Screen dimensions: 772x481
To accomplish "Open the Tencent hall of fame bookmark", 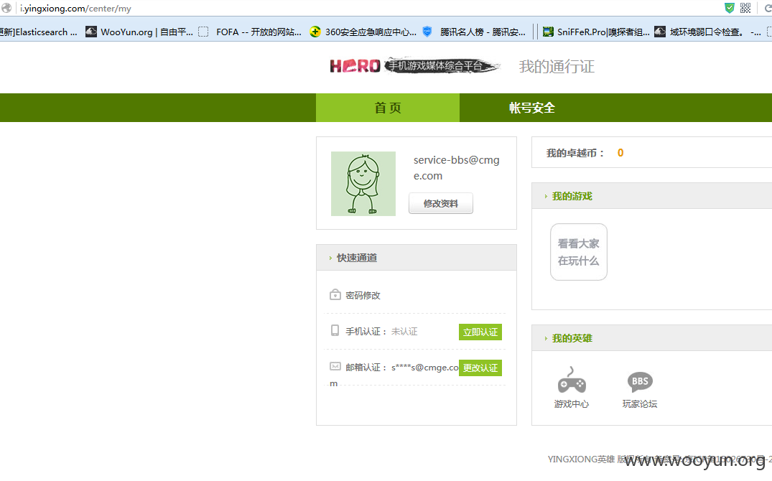I will click(474, 32).
